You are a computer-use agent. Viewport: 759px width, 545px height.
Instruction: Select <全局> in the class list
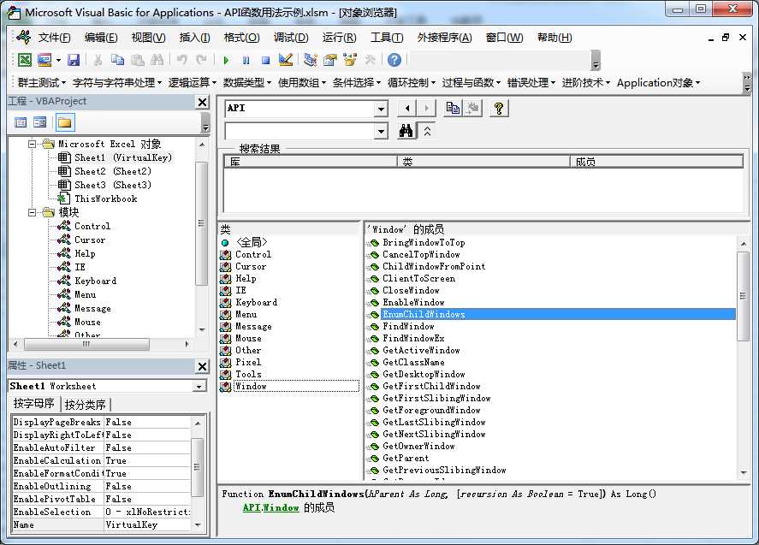(x=252, y=242)
